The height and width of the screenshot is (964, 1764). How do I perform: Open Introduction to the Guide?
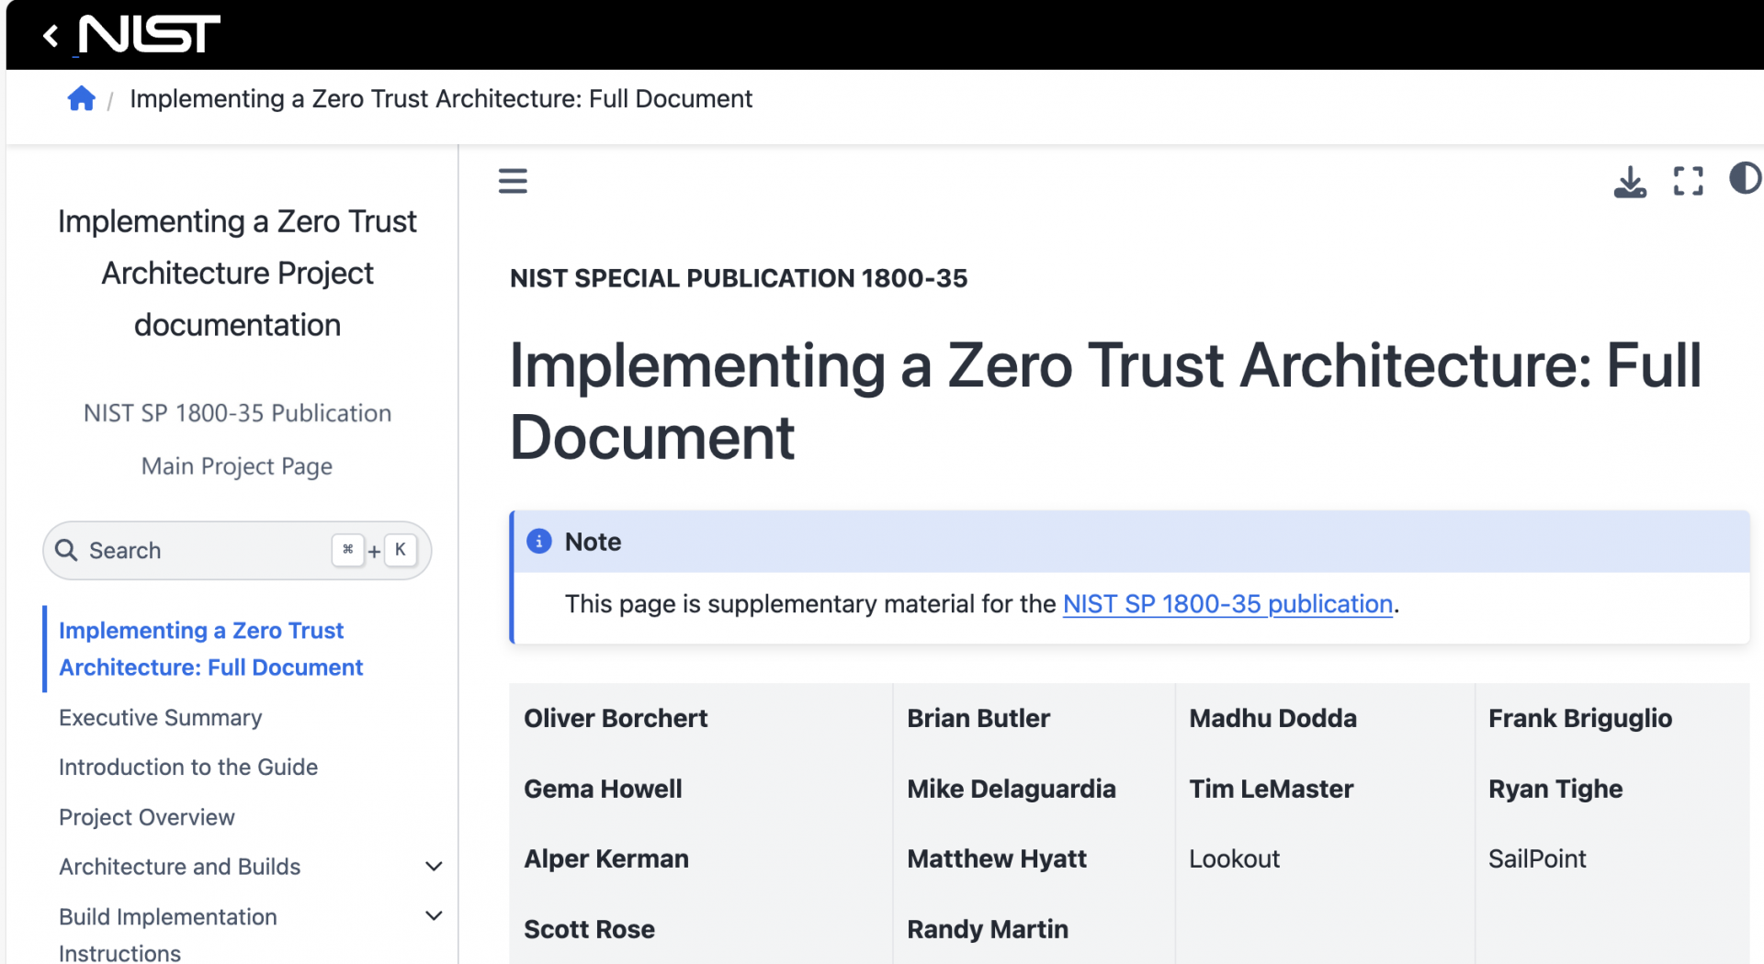(x=188, y=768)
